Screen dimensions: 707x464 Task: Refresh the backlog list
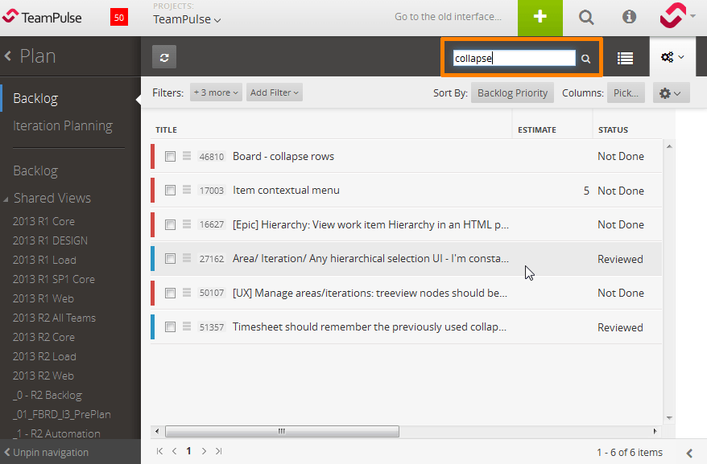click(164, 57)
